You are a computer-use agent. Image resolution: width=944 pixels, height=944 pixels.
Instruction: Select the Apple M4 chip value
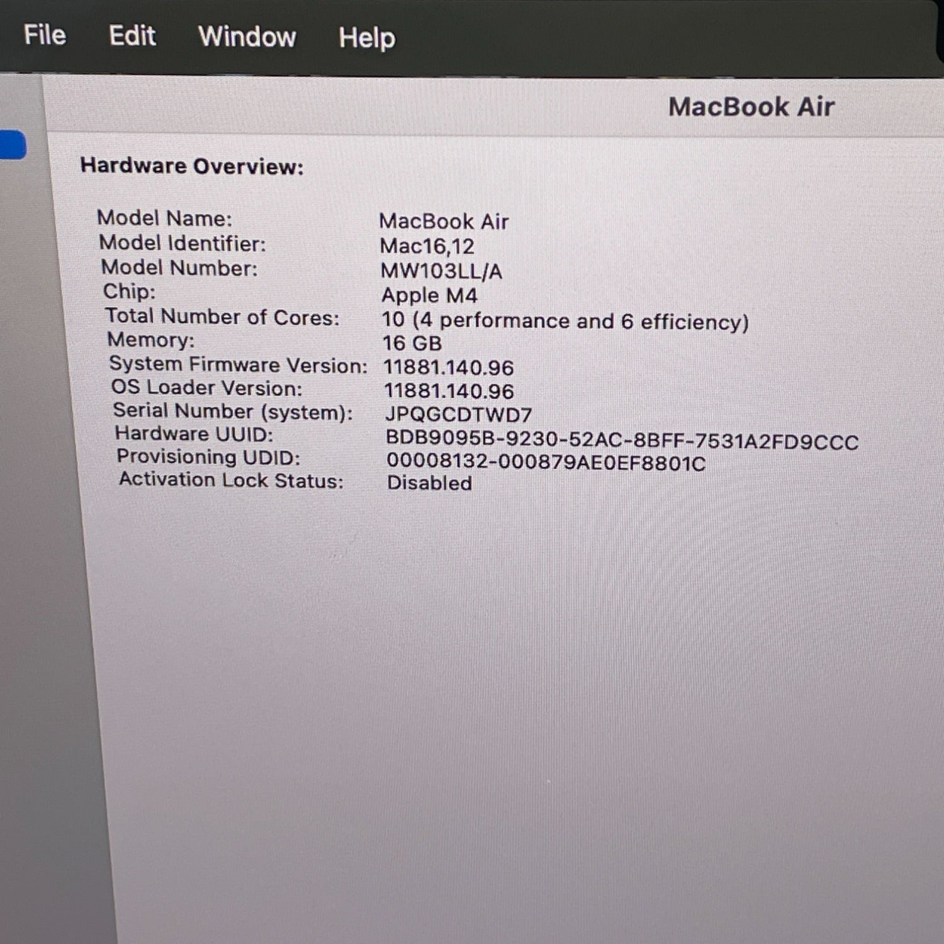pos(429,295)
